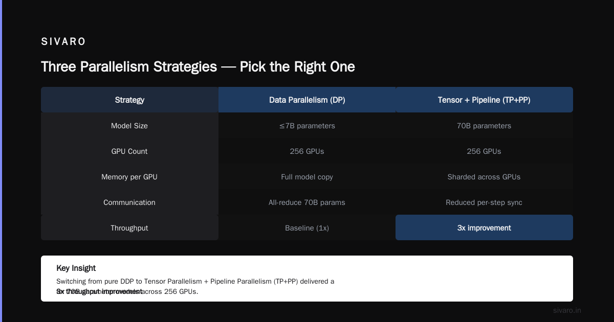Select the Full model copy cell
The image size is (614, 322).
coord(307,176)
